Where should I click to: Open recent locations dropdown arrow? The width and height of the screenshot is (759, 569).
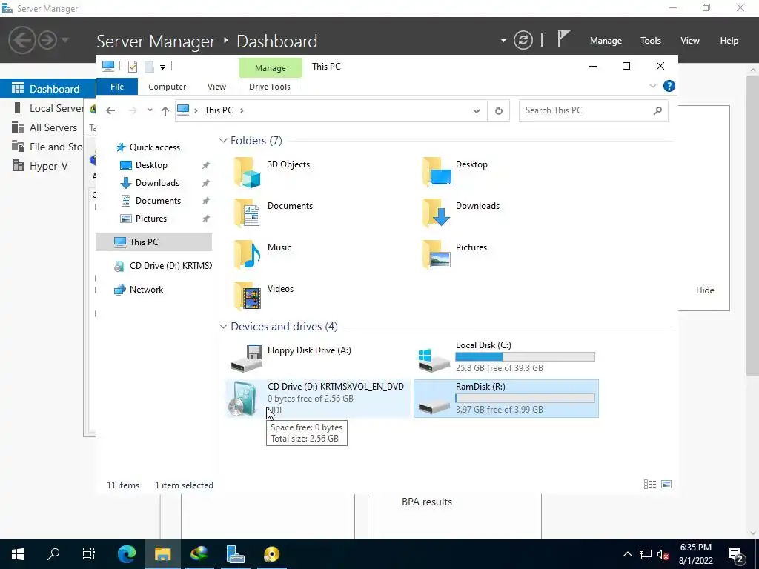(150, 110)
